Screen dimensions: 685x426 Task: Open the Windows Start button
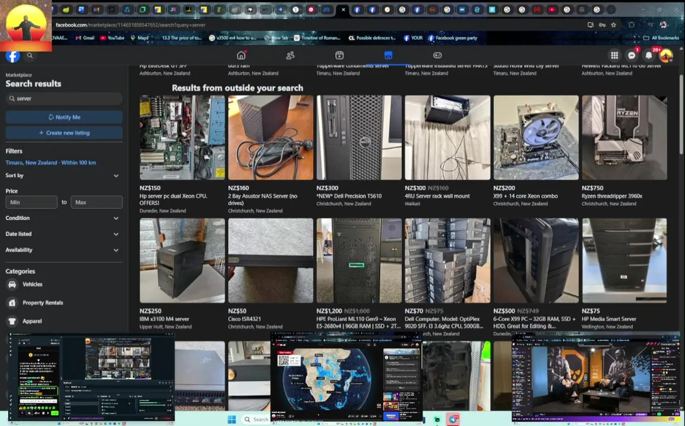[231, 419]
